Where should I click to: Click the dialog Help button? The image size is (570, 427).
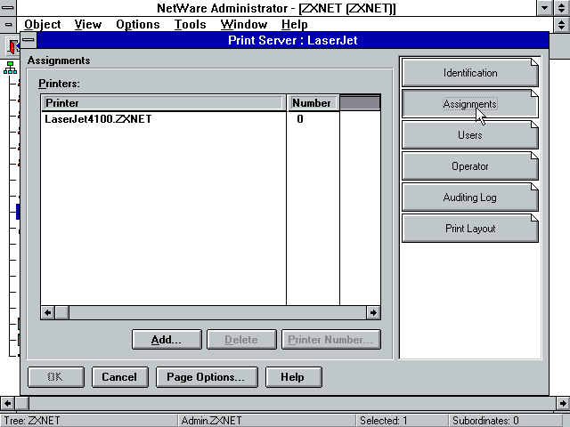293,377
